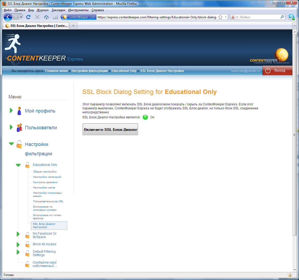Open the navigation history dropdown arrow
The image size is (299, 280).
tap(21, 17)
